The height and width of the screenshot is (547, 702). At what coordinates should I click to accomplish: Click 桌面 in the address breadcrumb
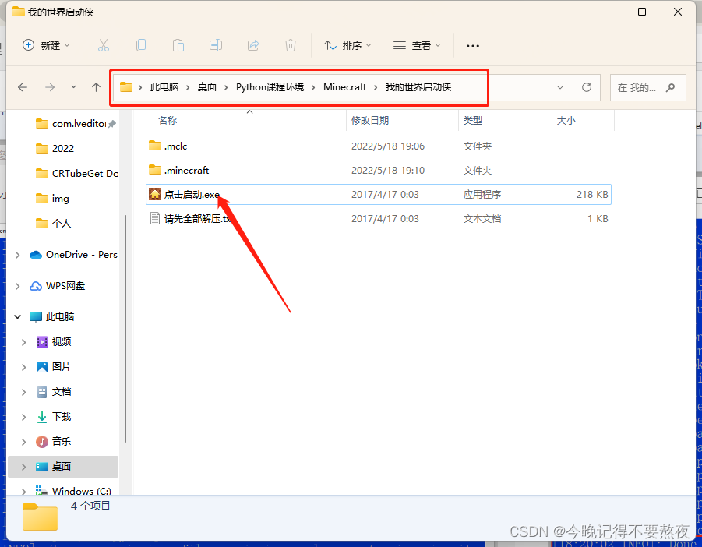(x=207, y=87)
